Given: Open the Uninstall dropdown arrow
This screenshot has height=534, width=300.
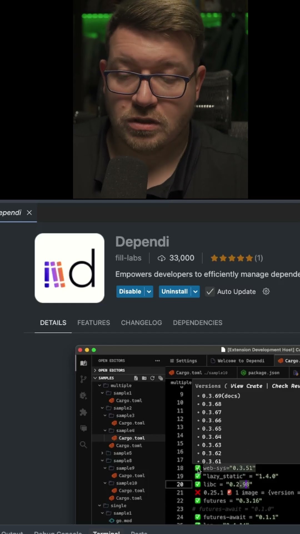Looking at the screenshot, I should pos(196,291).
